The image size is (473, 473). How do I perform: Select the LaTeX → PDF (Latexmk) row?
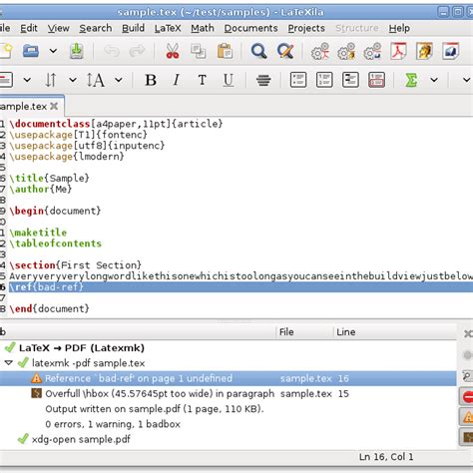[x=229, y=348]
